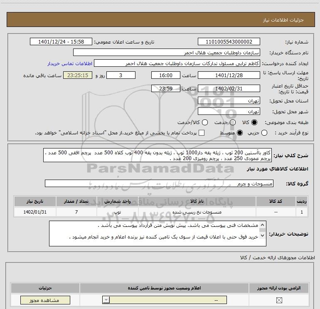Click واحد شمارش column header
The image size is (320, 309).
tap(118, 201)
